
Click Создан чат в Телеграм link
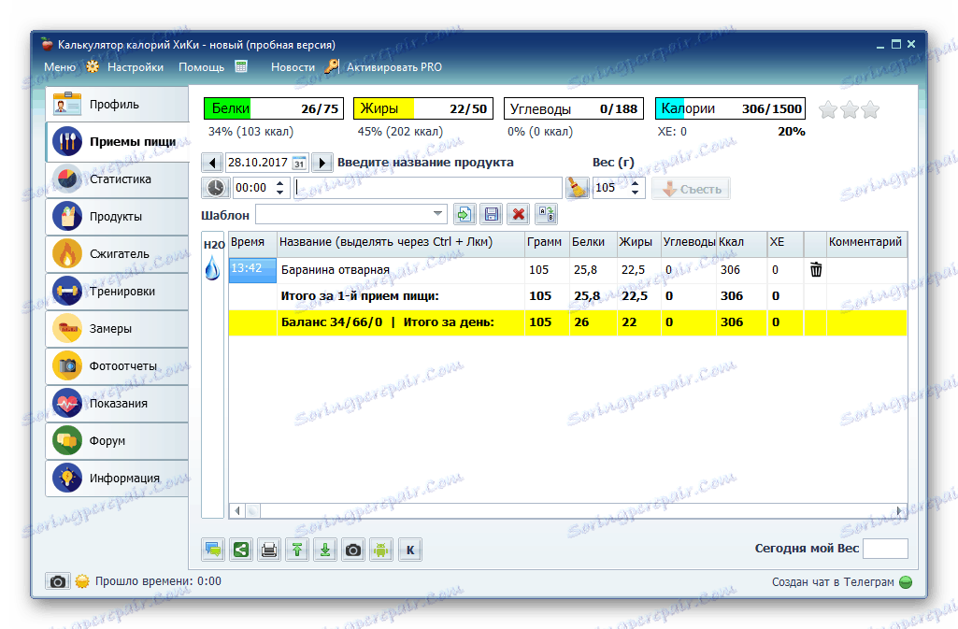click(833, 582)
